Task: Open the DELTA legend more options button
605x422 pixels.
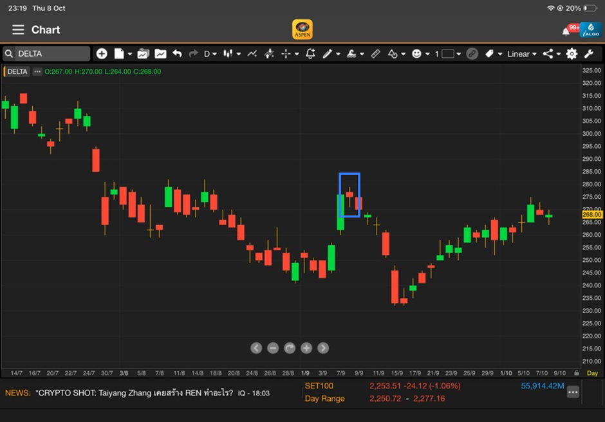Action: (x=37, y=71)
